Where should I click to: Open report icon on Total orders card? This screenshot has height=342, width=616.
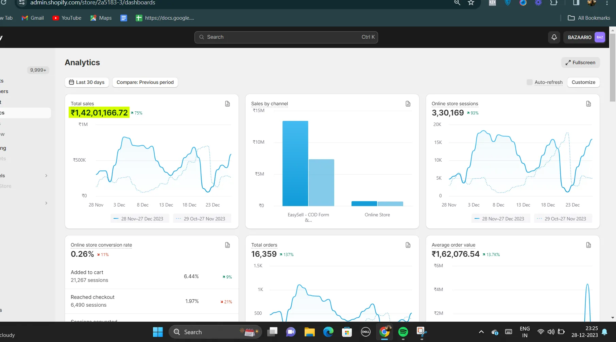tap(408, 245)
